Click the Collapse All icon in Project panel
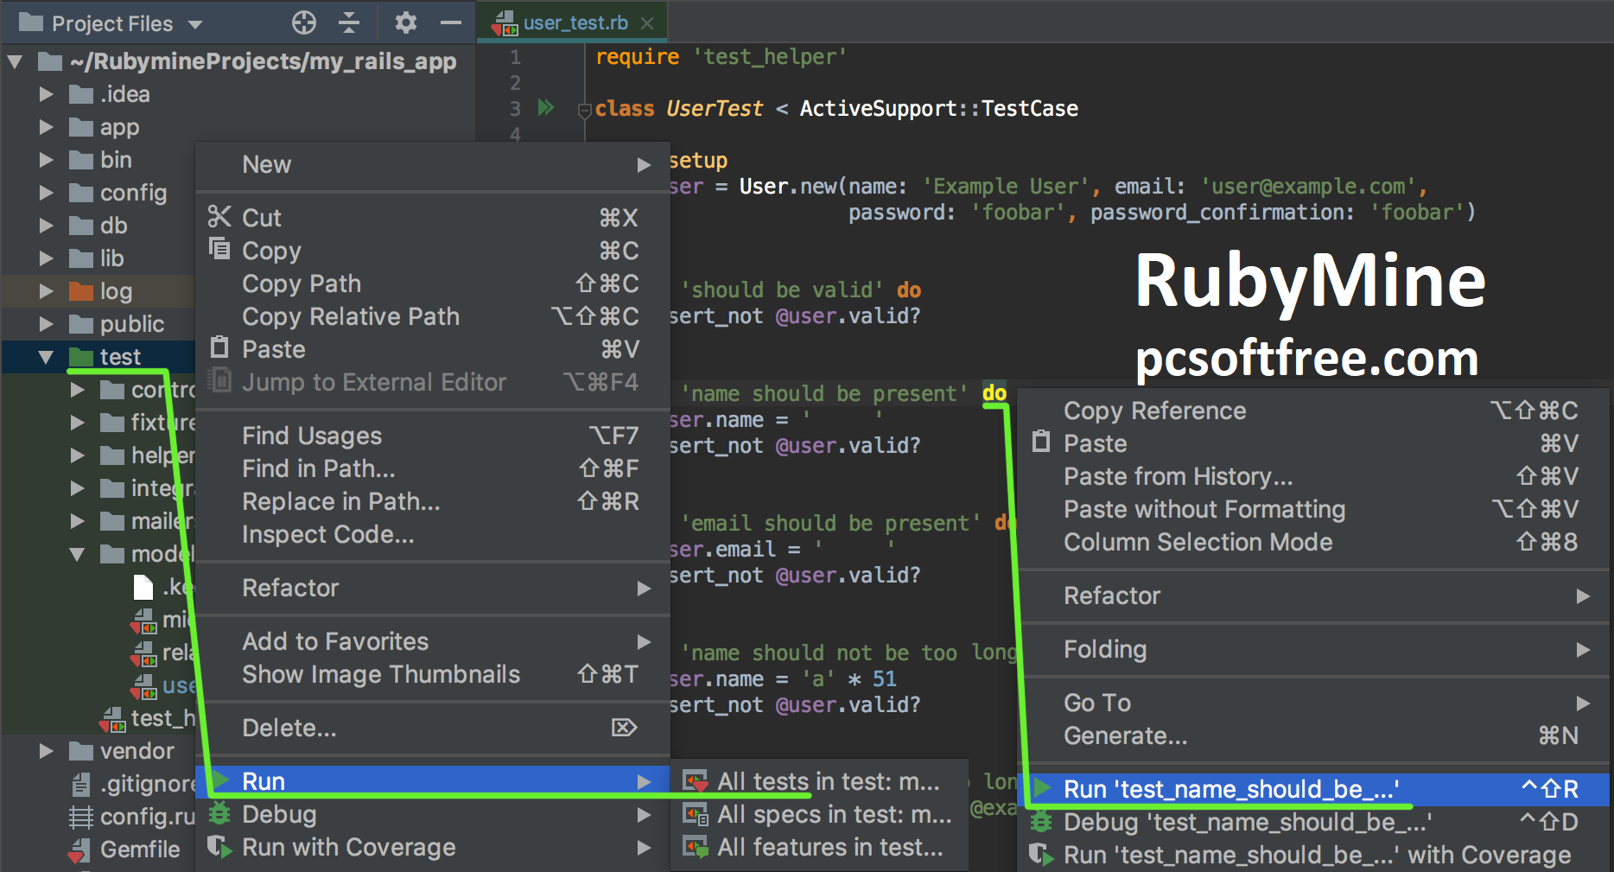1614x872 pixels. click(x=349, y=22)
